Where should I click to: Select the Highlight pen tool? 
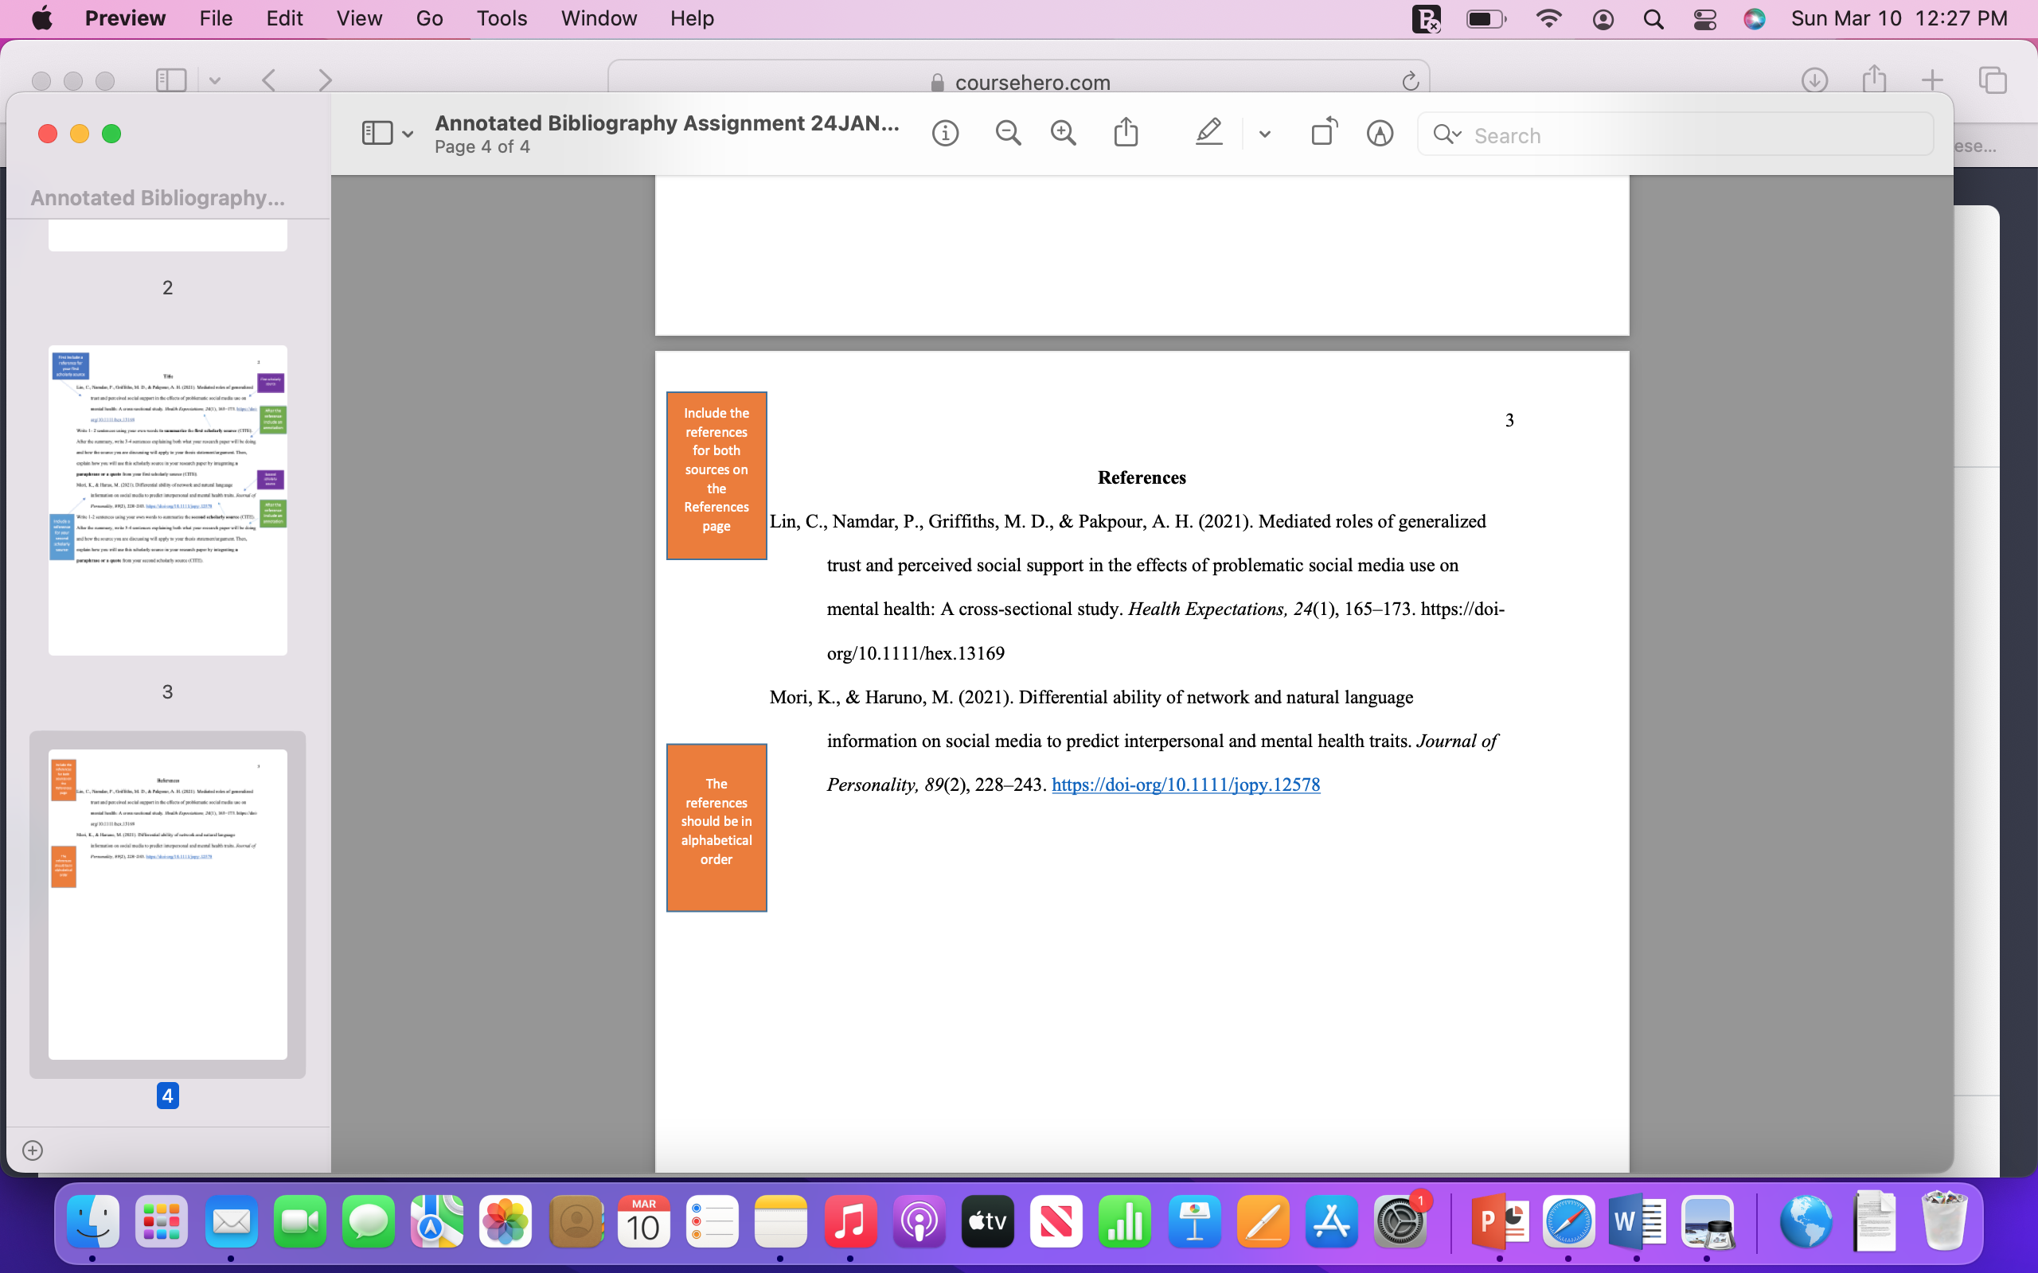pos(1208,132)
